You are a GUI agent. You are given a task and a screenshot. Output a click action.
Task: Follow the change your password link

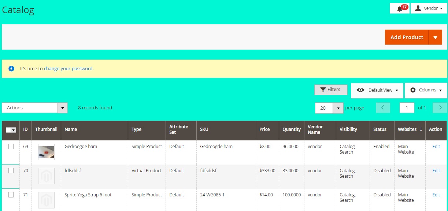click(x=68, y=68)
